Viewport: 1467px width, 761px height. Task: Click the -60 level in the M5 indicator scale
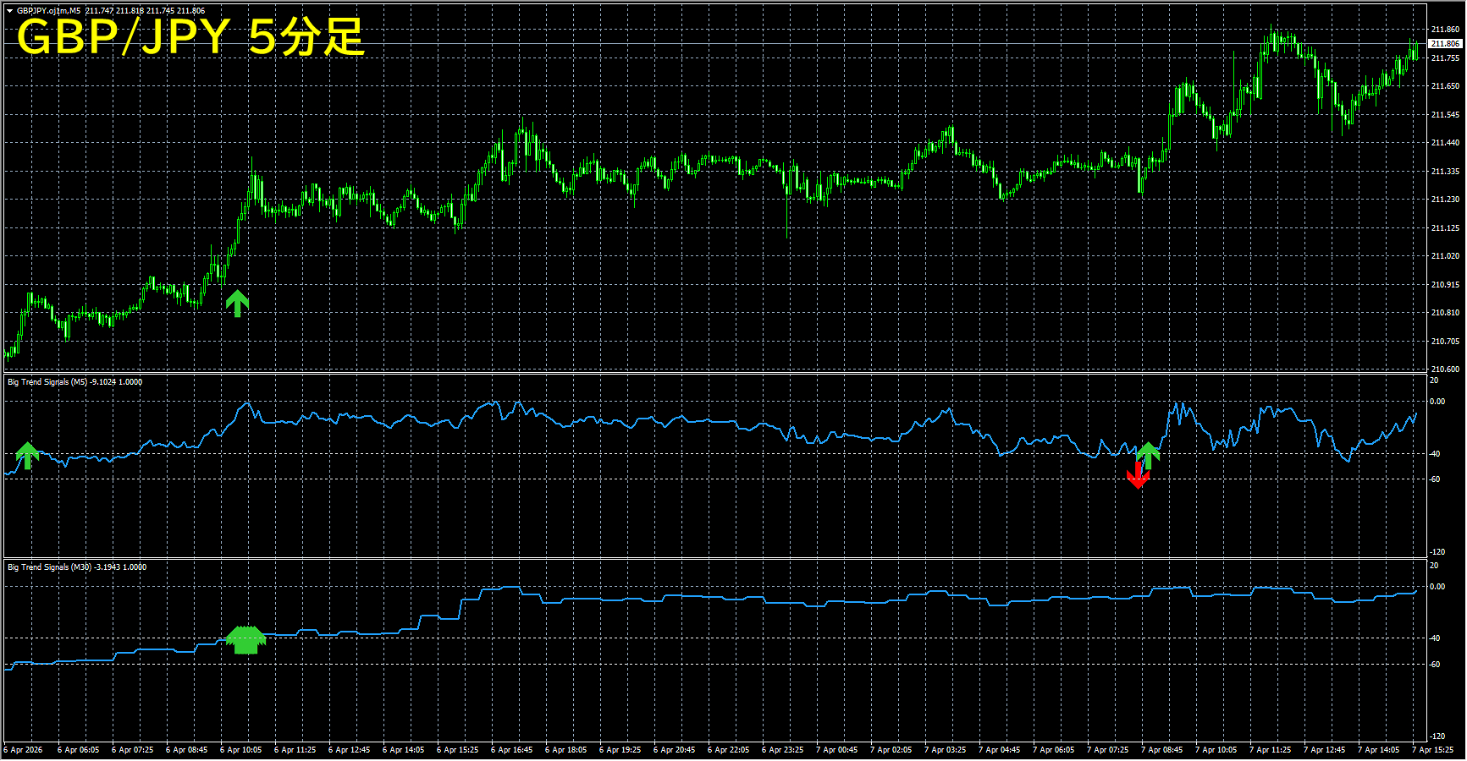click(x=1435, y=479)
